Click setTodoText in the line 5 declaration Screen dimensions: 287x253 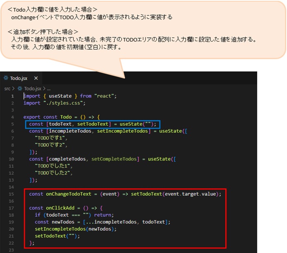tap(93, 124)
